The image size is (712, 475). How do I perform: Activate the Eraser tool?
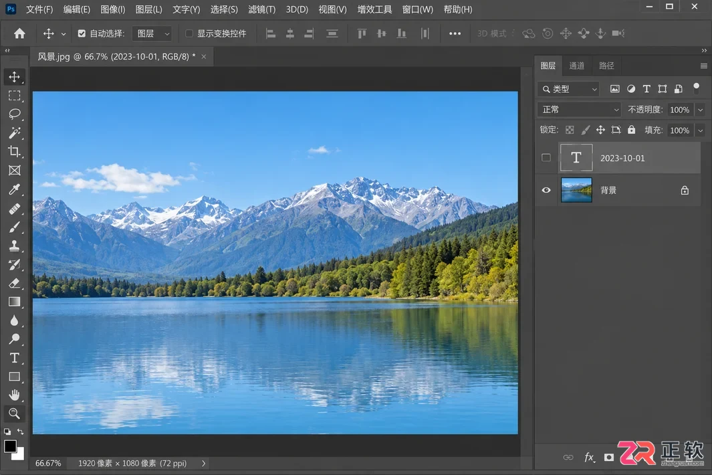pyautogui.click(x=15, y=284)
